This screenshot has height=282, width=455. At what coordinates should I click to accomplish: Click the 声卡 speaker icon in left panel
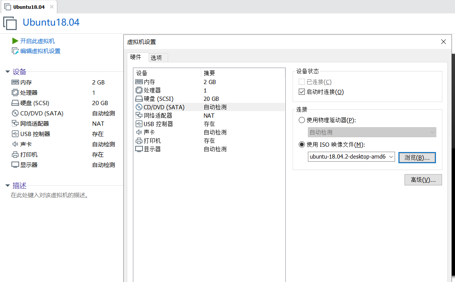coord(15,144)
